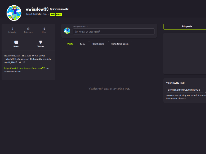View the 0 Likes count
This screenshot has width=206, height=154.
(x=44, y=30)
